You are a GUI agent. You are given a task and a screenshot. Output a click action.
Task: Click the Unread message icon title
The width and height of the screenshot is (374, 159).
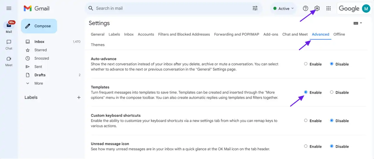coord(110,144)
